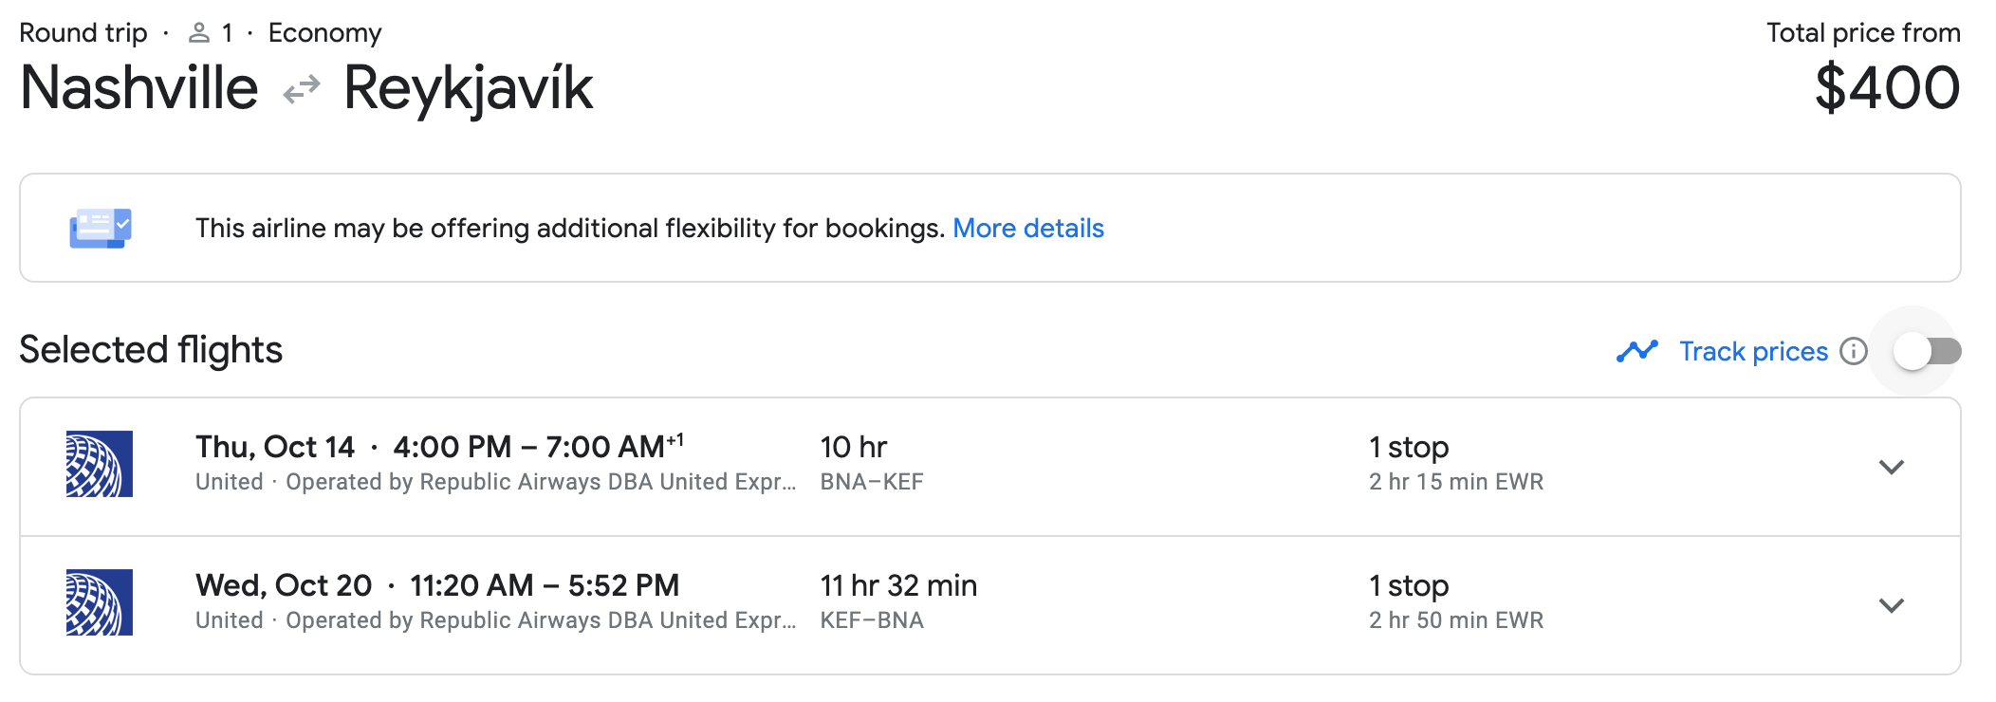Image resolution: width=1996 pixels, height=702 pixels.
Task: Click United logo on Oct 20 flight
Action: point(100,602)
